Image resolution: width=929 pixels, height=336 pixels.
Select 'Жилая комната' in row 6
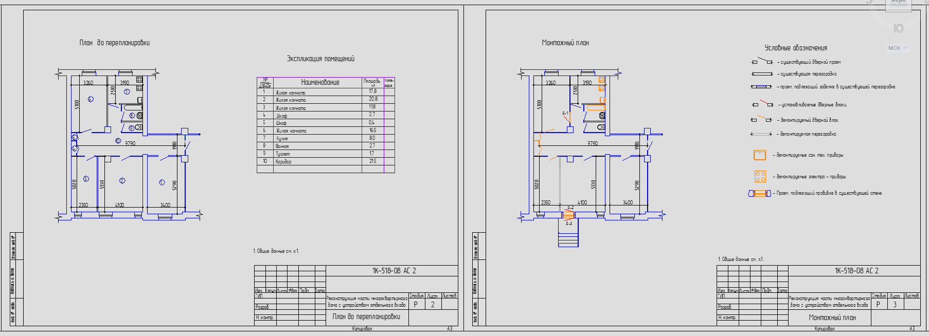(291, 131)
